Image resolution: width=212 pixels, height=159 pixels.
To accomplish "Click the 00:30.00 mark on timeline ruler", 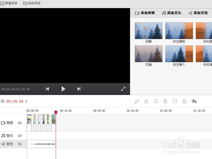I will pyautogui.click(x=99, y=111).
